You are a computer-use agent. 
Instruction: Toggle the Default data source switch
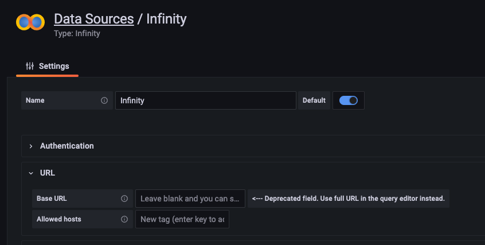coord(349,100)
